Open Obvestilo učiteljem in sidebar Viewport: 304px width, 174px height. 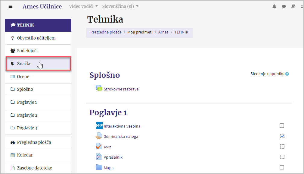click(38, 38)
